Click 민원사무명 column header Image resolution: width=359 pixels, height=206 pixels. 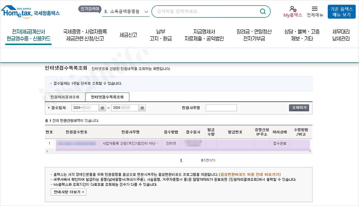click(x=130, y=132)
